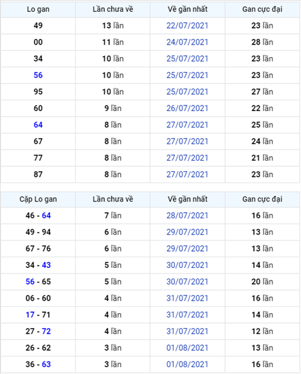Select blue 56 in pair 56 - 65
This screenshot has height=374, width=301.
30,282
